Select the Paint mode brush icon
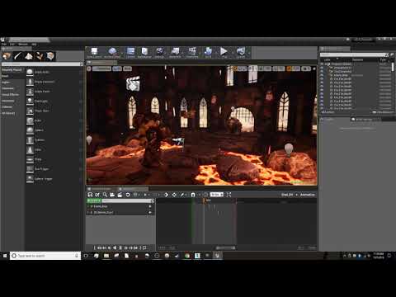The image size is (396, 297). pos(17,56)
